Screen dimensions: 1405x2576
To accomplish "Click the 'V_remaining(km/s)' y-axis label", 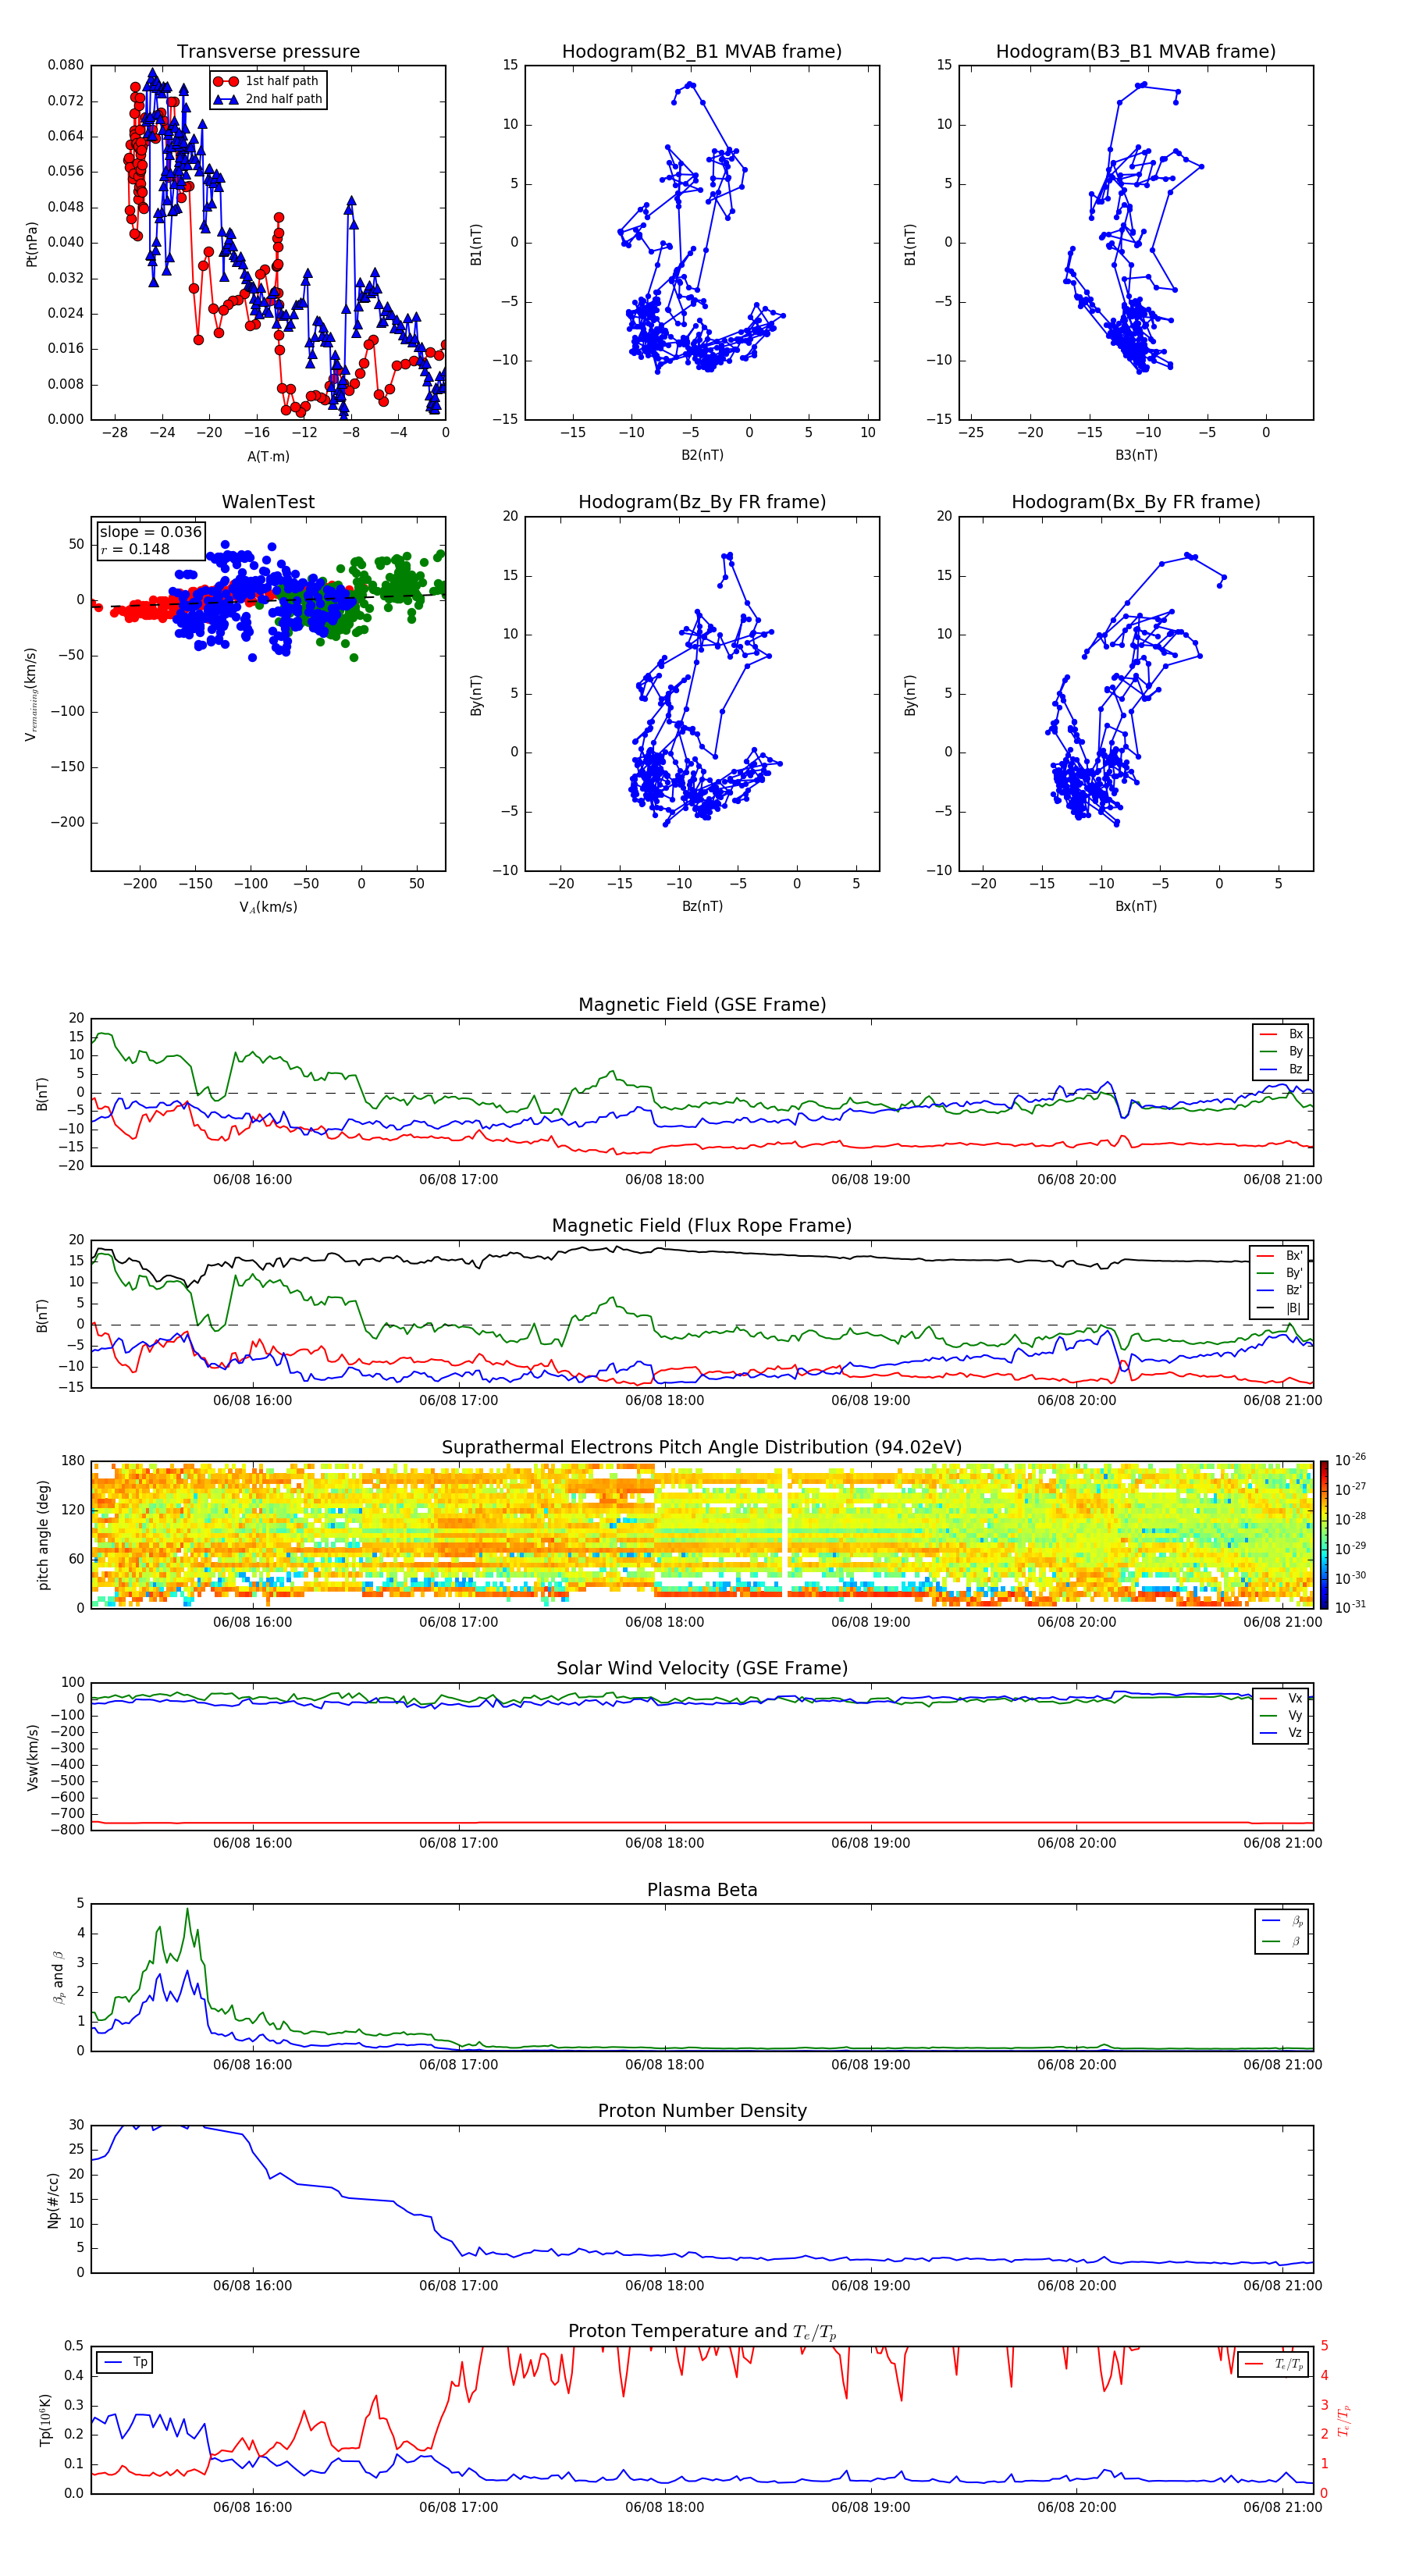I will tap(32, 694).
